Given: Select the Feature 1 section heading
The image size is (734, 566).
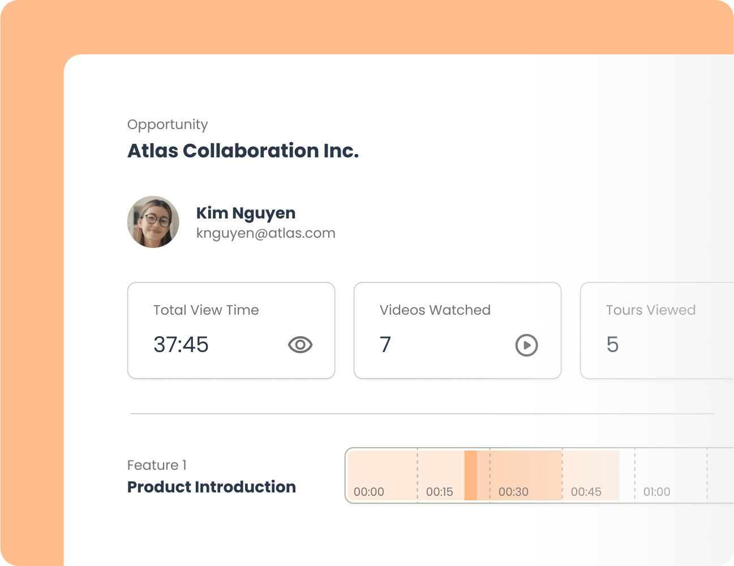Looking at the screenshot, I should (x=157, y=465).
